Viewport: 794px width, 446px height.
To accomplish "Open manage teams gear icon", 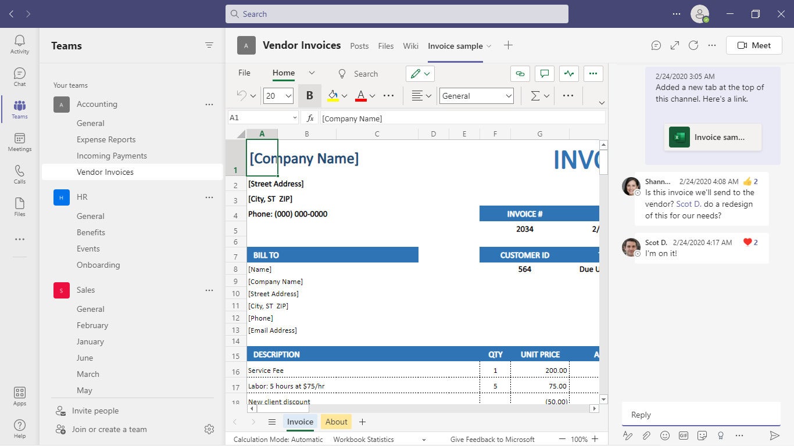I will 209,429.
